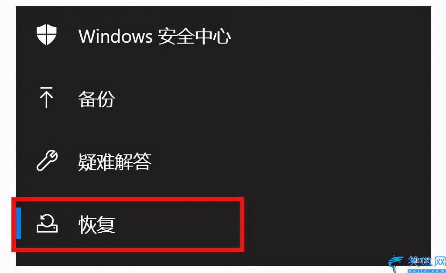Viewport: 446px width, 273px height.
Task: Click the shark logo watermark
Action: [x=397, y=263]
